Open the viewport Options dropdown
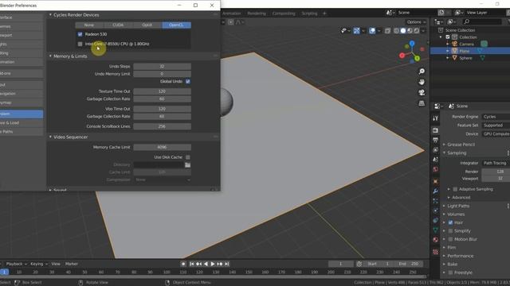Image resolution: width=510 pixels, height=286 pixels. click(x=416, y=22)
